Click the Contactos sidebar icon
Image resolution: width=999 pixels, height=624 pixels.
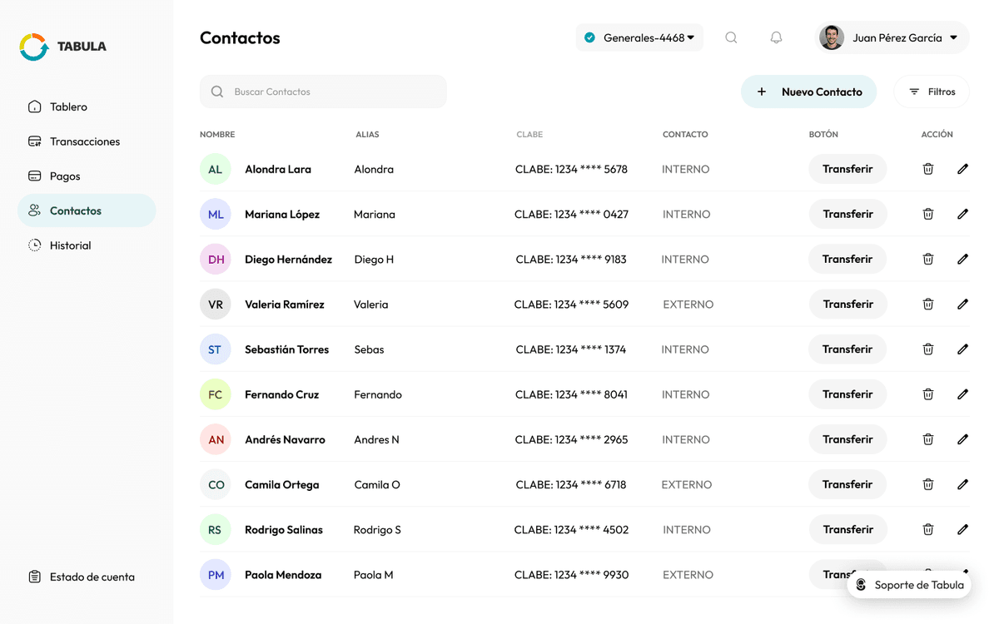coord(34,210)
